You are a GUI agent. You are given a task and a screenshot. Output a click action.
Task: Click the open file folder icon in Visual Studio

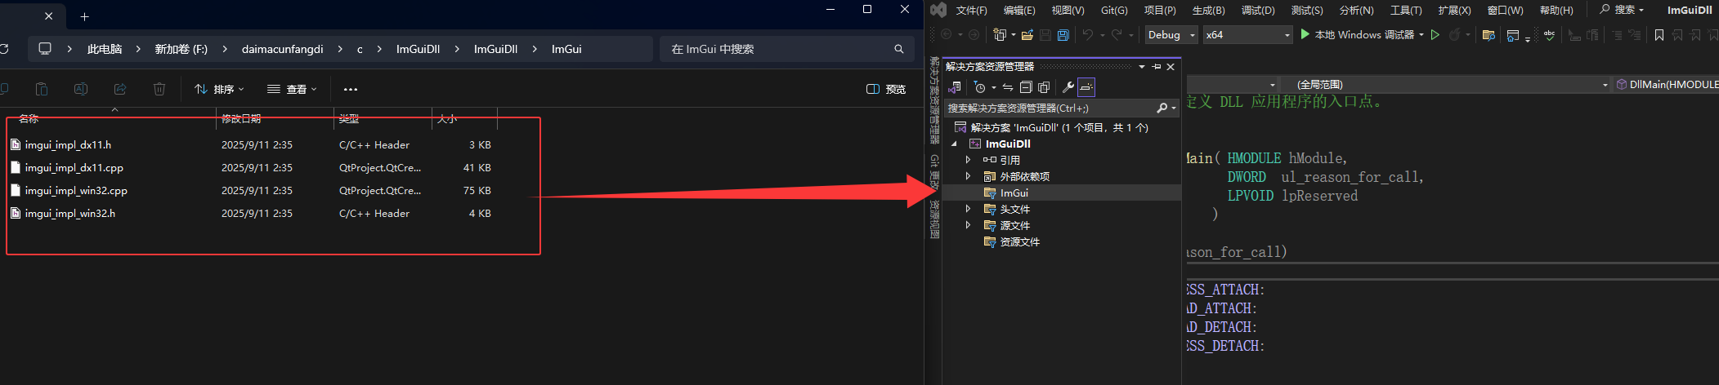pyautogui.click(x=1027, y=35)
